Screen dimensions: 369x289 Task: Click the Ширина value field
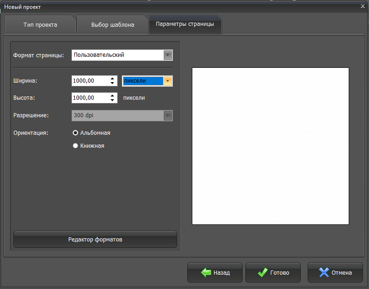coord(90,81)
